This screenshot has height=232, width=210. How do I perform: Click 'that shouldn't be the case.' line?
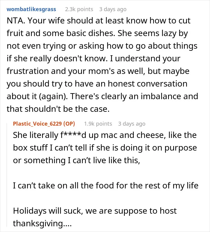click(x=58, y=109)
